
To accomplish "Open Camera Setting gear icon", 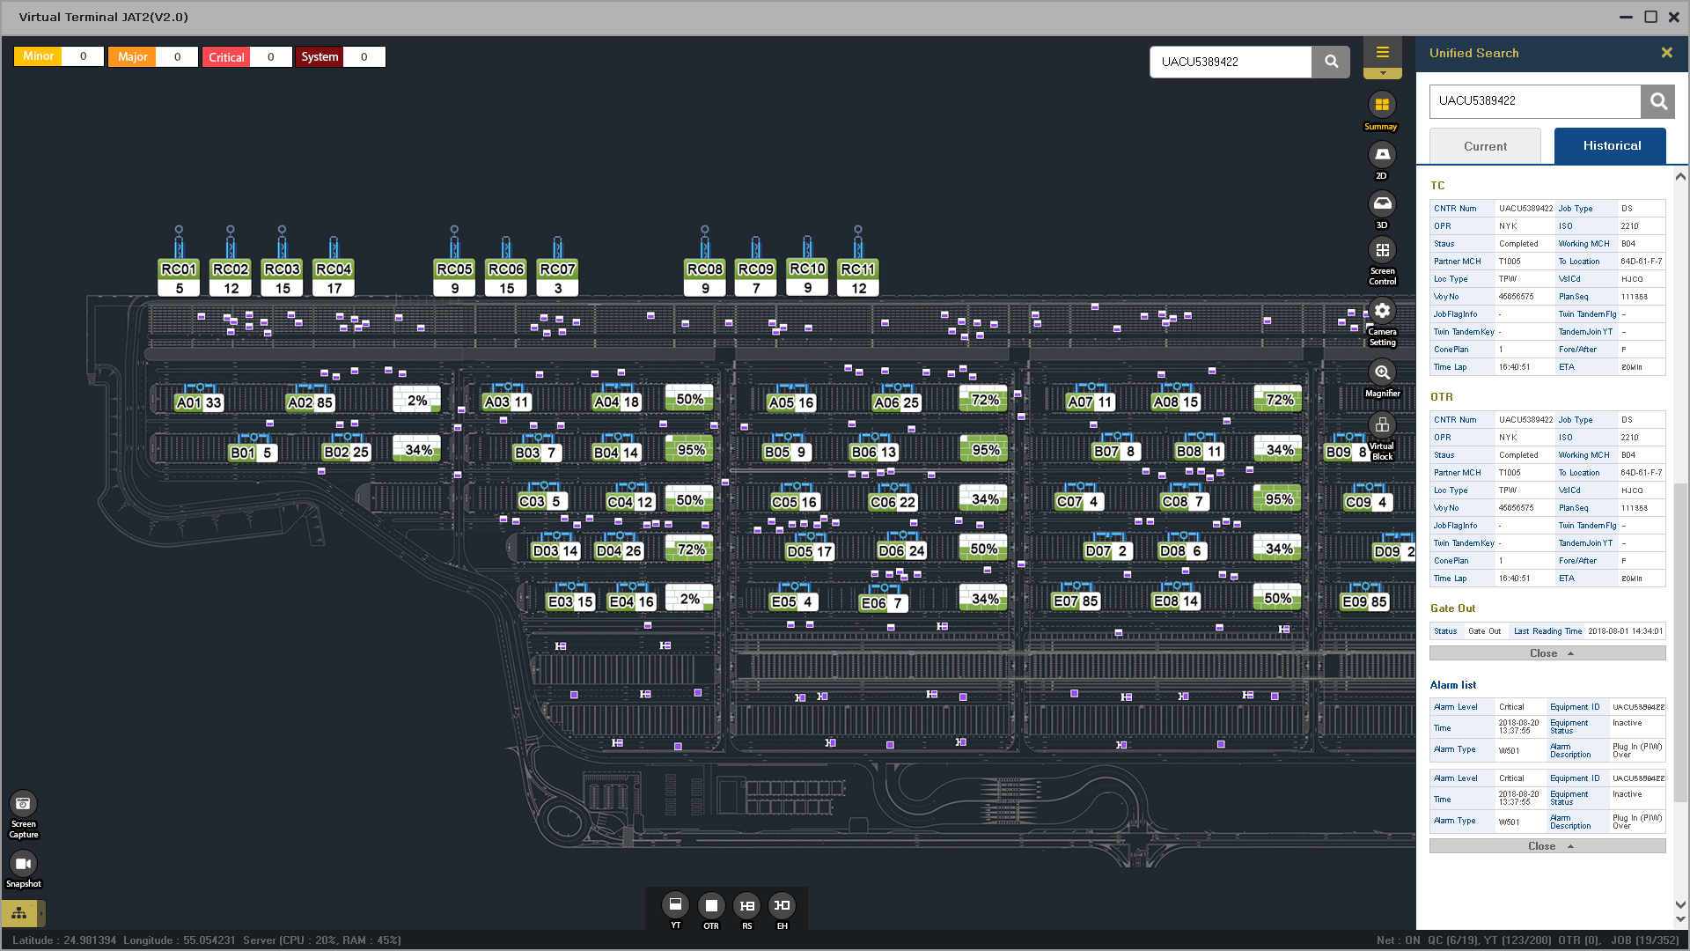I will click(1382, 311).
